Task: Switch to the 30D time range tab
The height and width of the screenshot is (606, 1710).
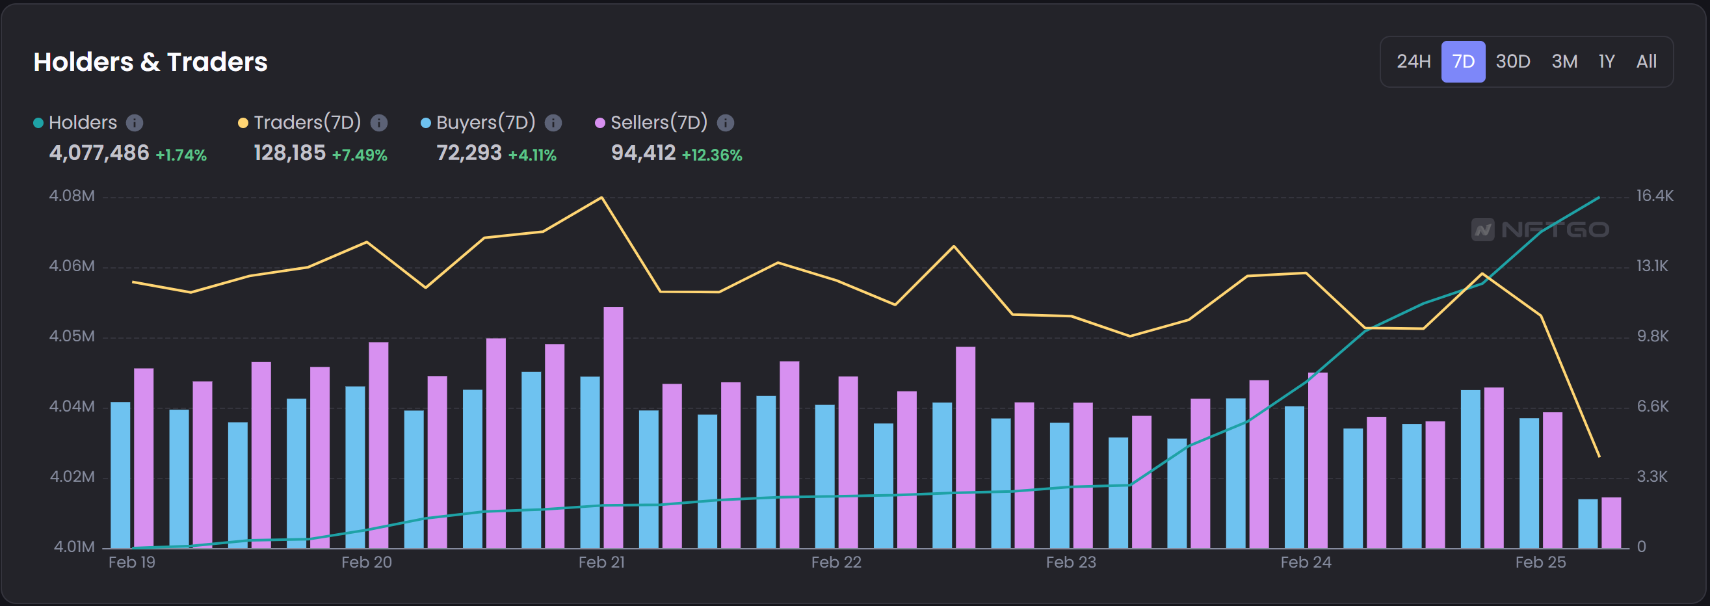Action: [x=1513, y=61]
